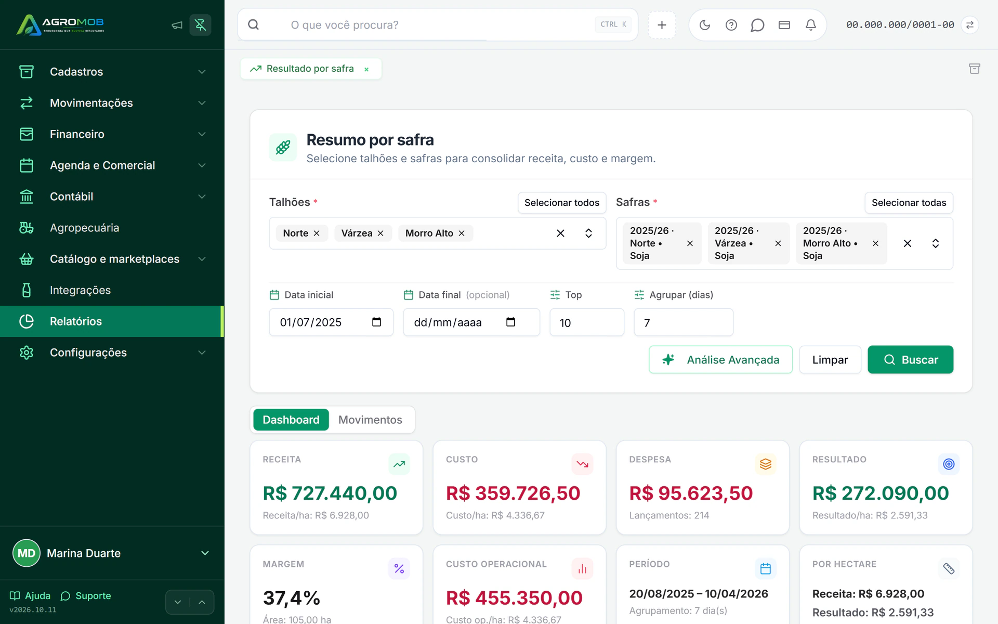Image resolution: width=998 pixels, height=624 pixels.
Task: Expand Agenda e Comercial menu
Action: click(x=112, y=165)
